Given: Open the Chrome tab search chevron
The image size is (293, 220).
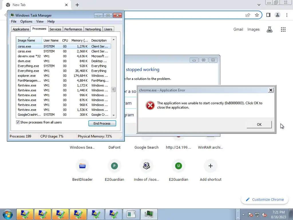Looking at the screenshot, I should click(259, 5).
